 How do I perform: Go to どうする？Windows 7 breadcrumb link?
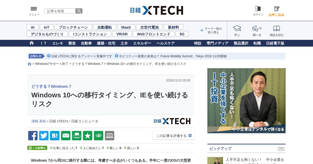pos(87,64)
